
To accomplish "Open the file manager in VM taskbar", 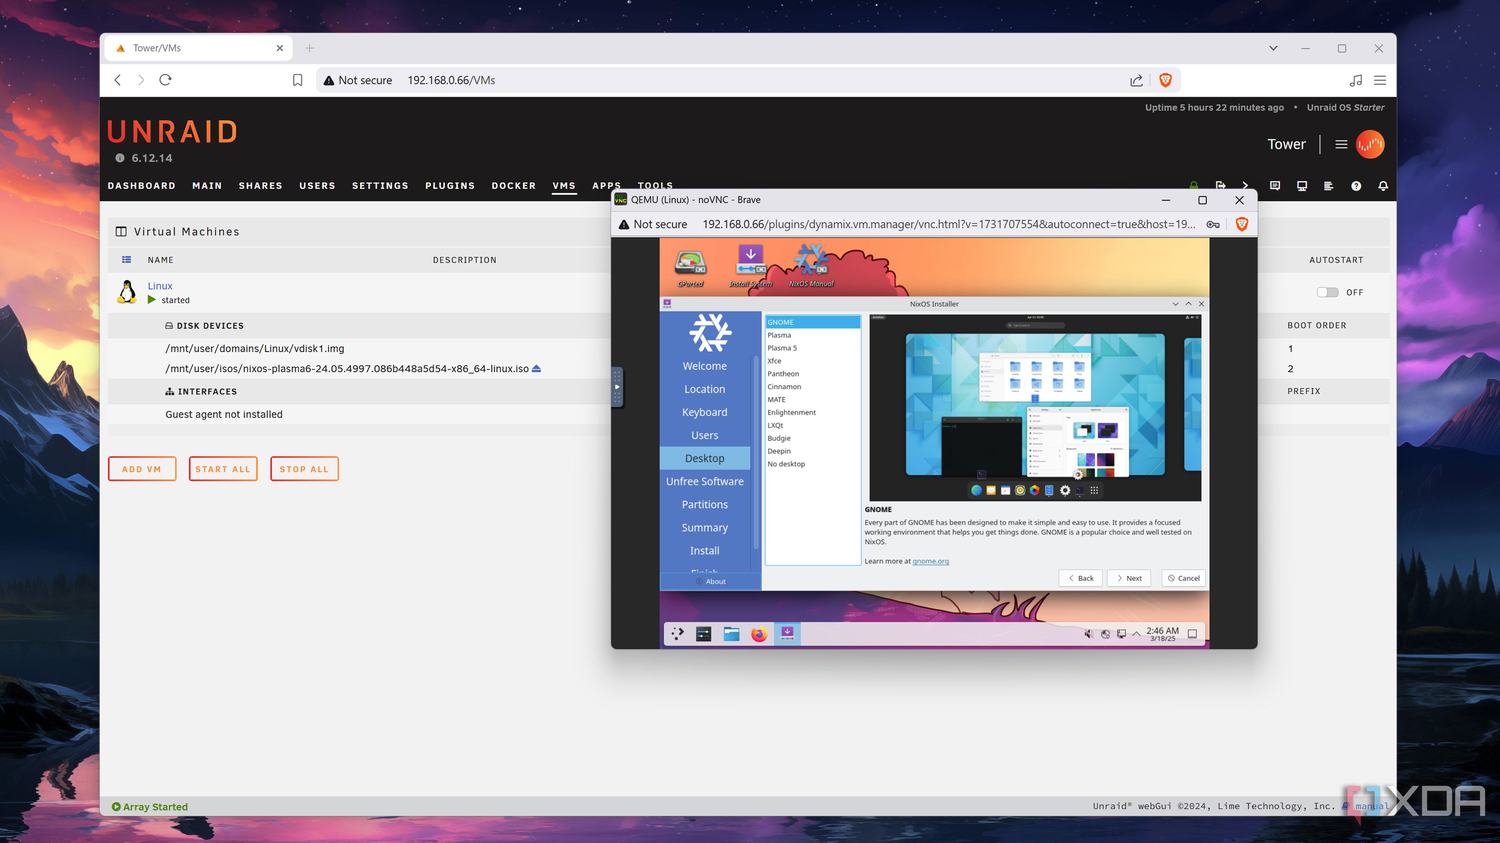I will click(x=731, y=633).
